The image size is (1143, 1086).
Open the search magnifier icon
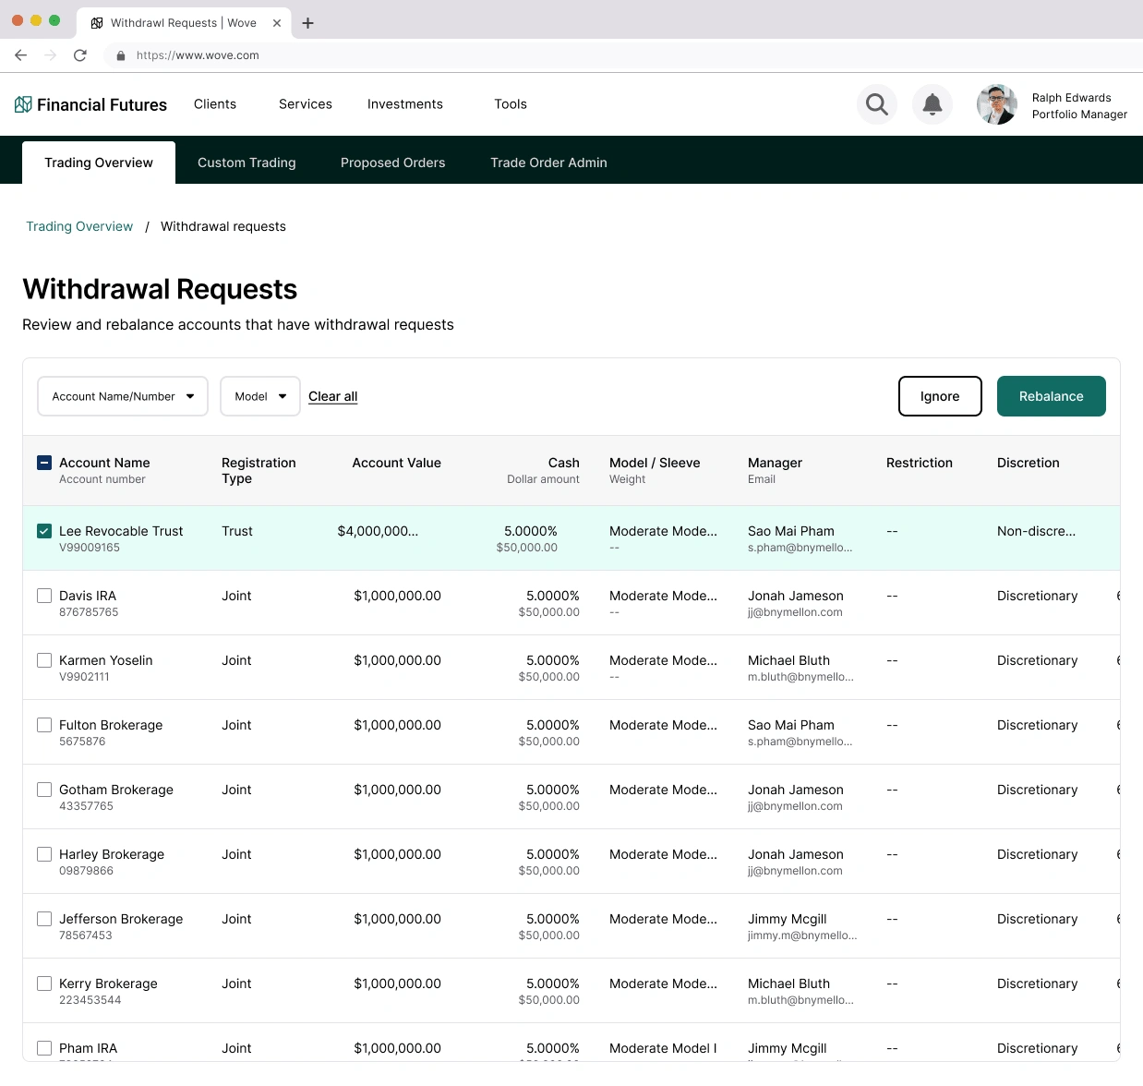[x=877, y=104]
